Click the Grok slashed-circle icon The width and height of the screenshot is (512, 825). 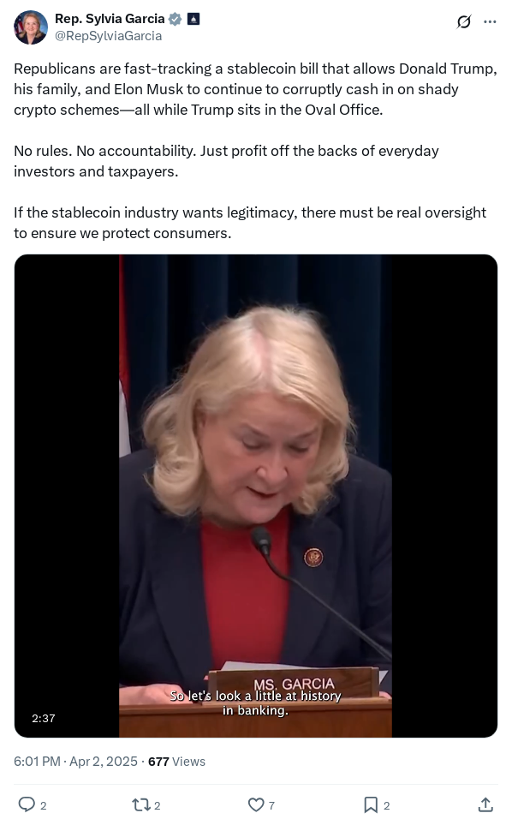click(464, 21)
